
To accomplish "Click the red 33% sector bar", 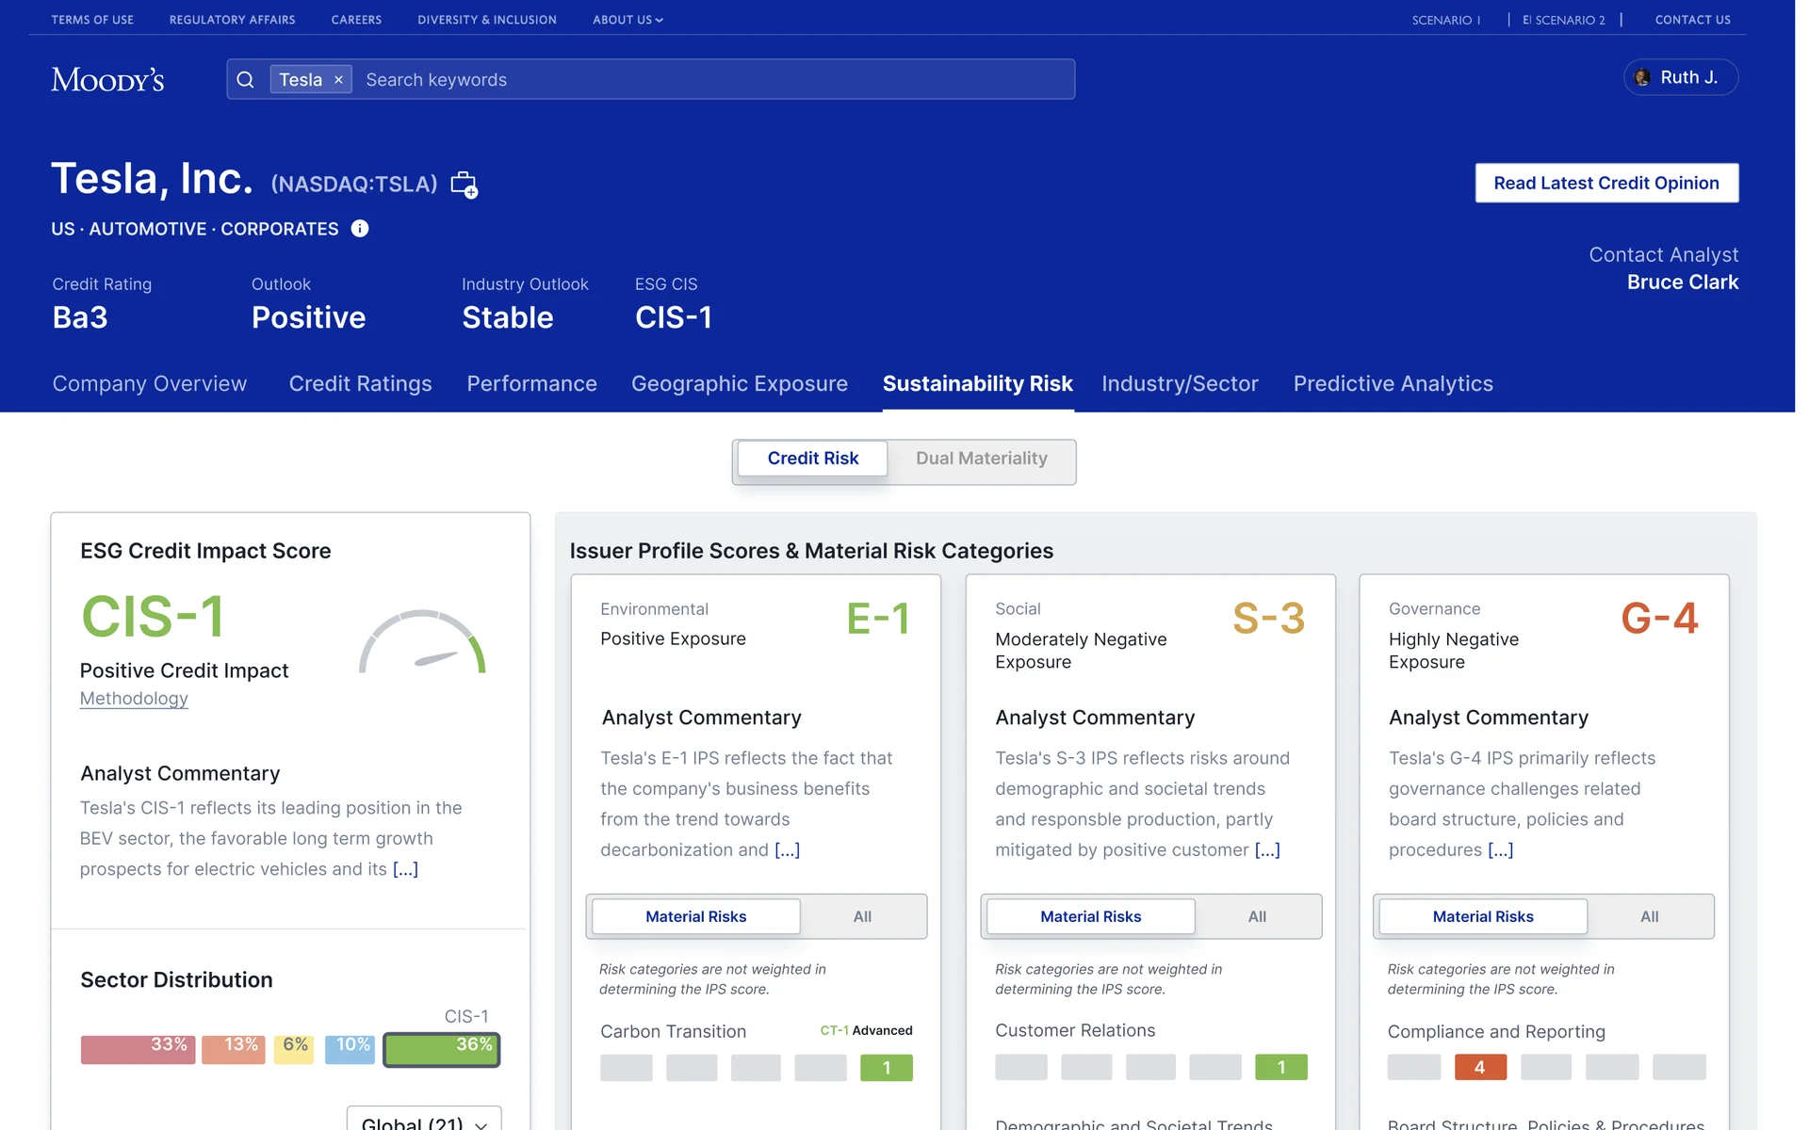I will pyautogui.click(x=138, y=1050).
